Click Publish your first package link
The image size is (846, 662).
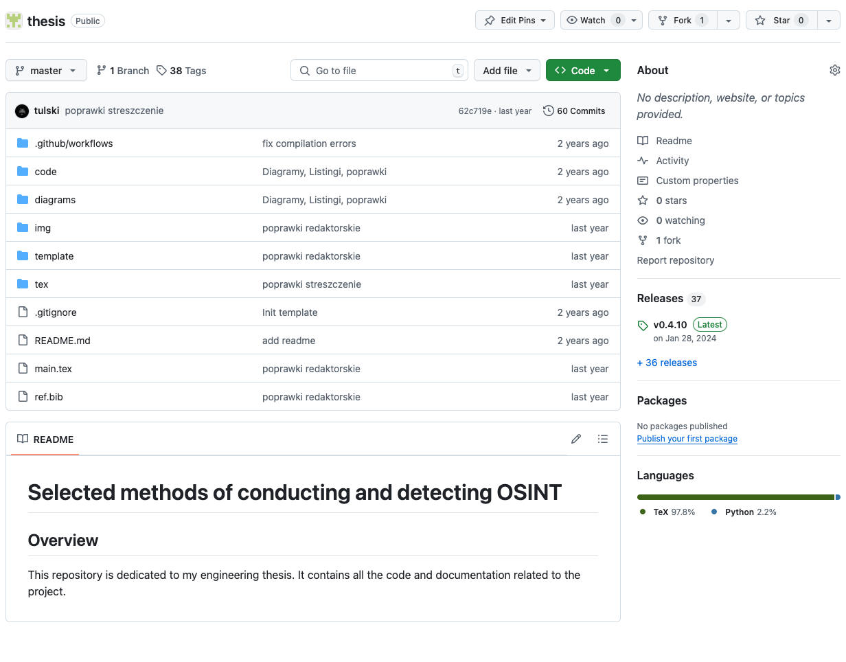click(687, 439)
